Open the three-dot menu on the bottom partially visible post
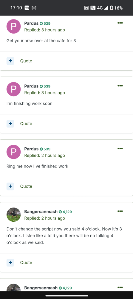 click(x=120, y=287)
